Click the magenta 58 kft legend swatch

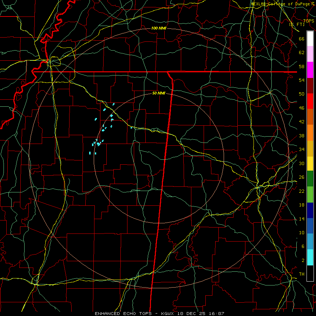[310, 70]
